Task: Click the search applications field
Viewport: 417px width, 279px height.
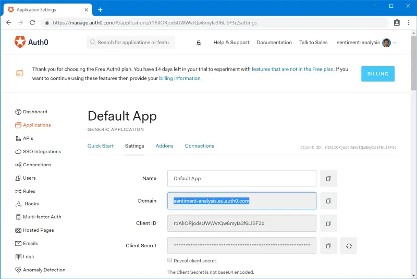Action: coord(133,43)
